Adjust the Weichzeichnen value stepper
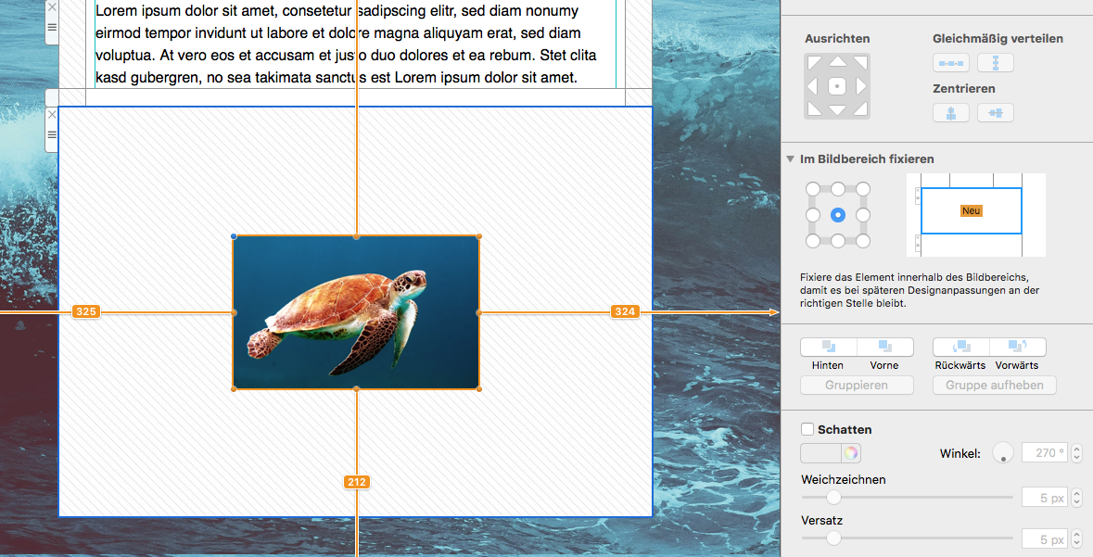 click(x=1076, y=498)
